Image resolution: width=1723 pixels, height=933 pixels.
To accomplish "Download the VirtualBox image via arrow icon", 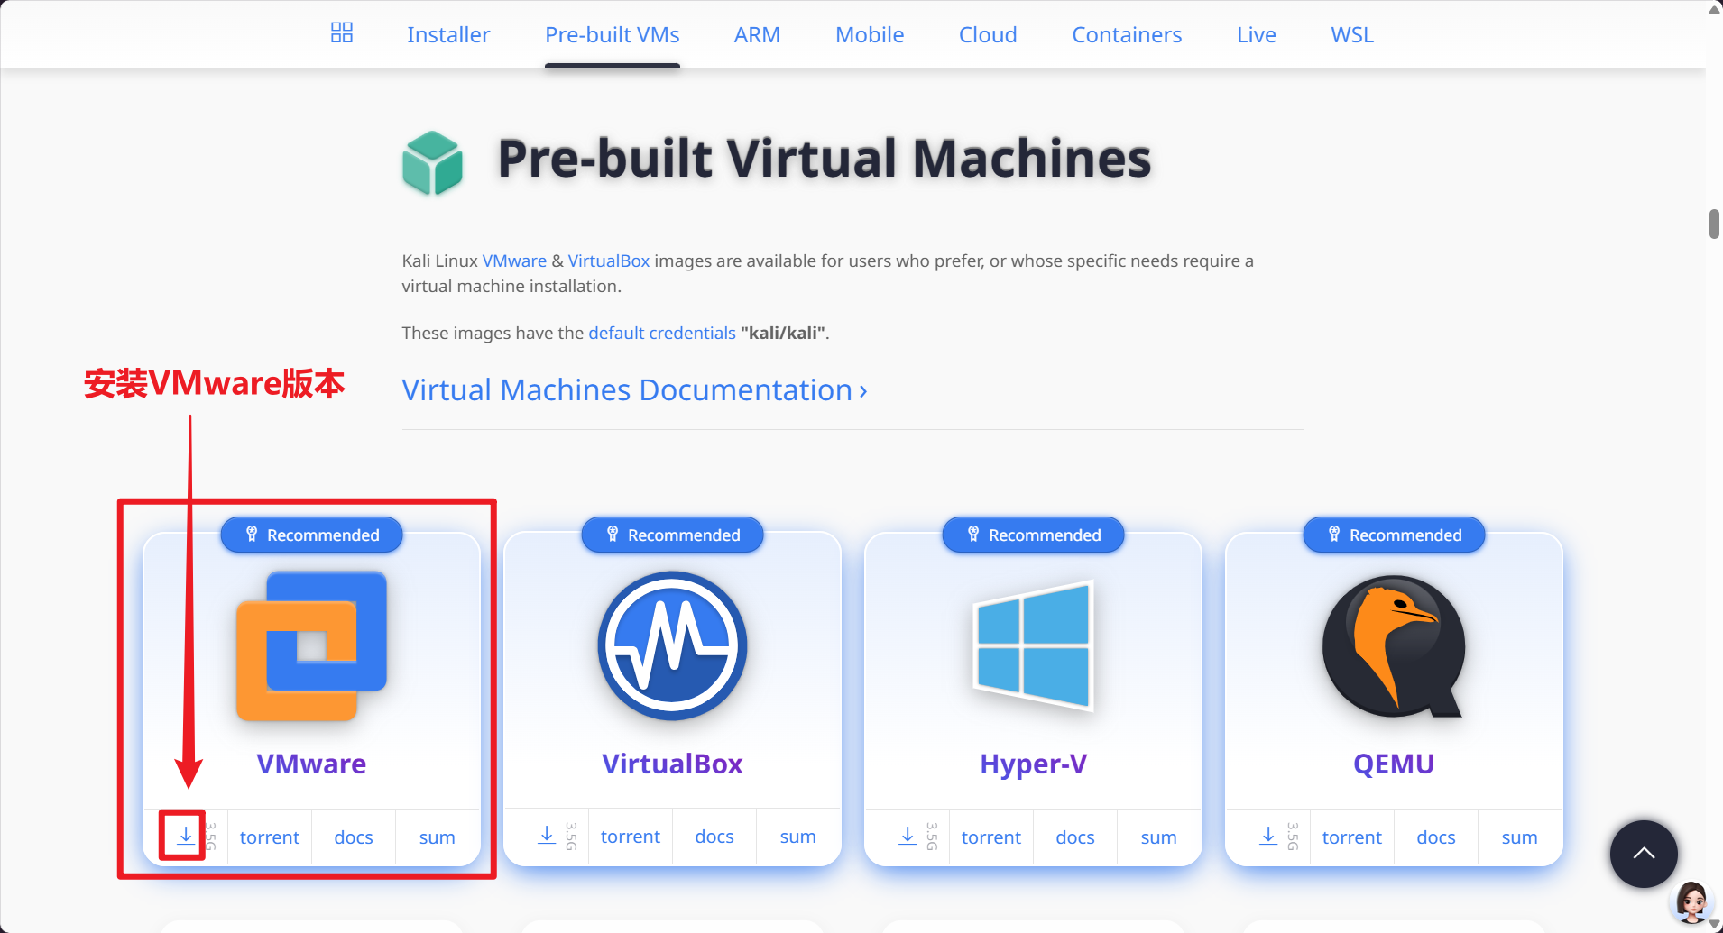I will click(547, 836).
